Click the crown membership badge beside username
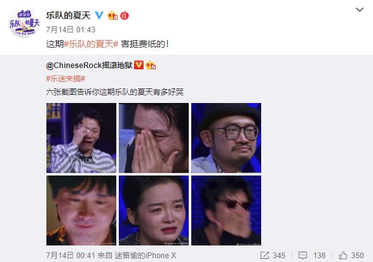This screenshot has width=373, height=262. pos(112,15)
